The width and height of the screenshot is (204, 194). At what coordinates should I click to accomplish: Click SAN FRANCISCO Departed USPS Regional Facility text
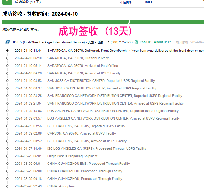point(115,96)
